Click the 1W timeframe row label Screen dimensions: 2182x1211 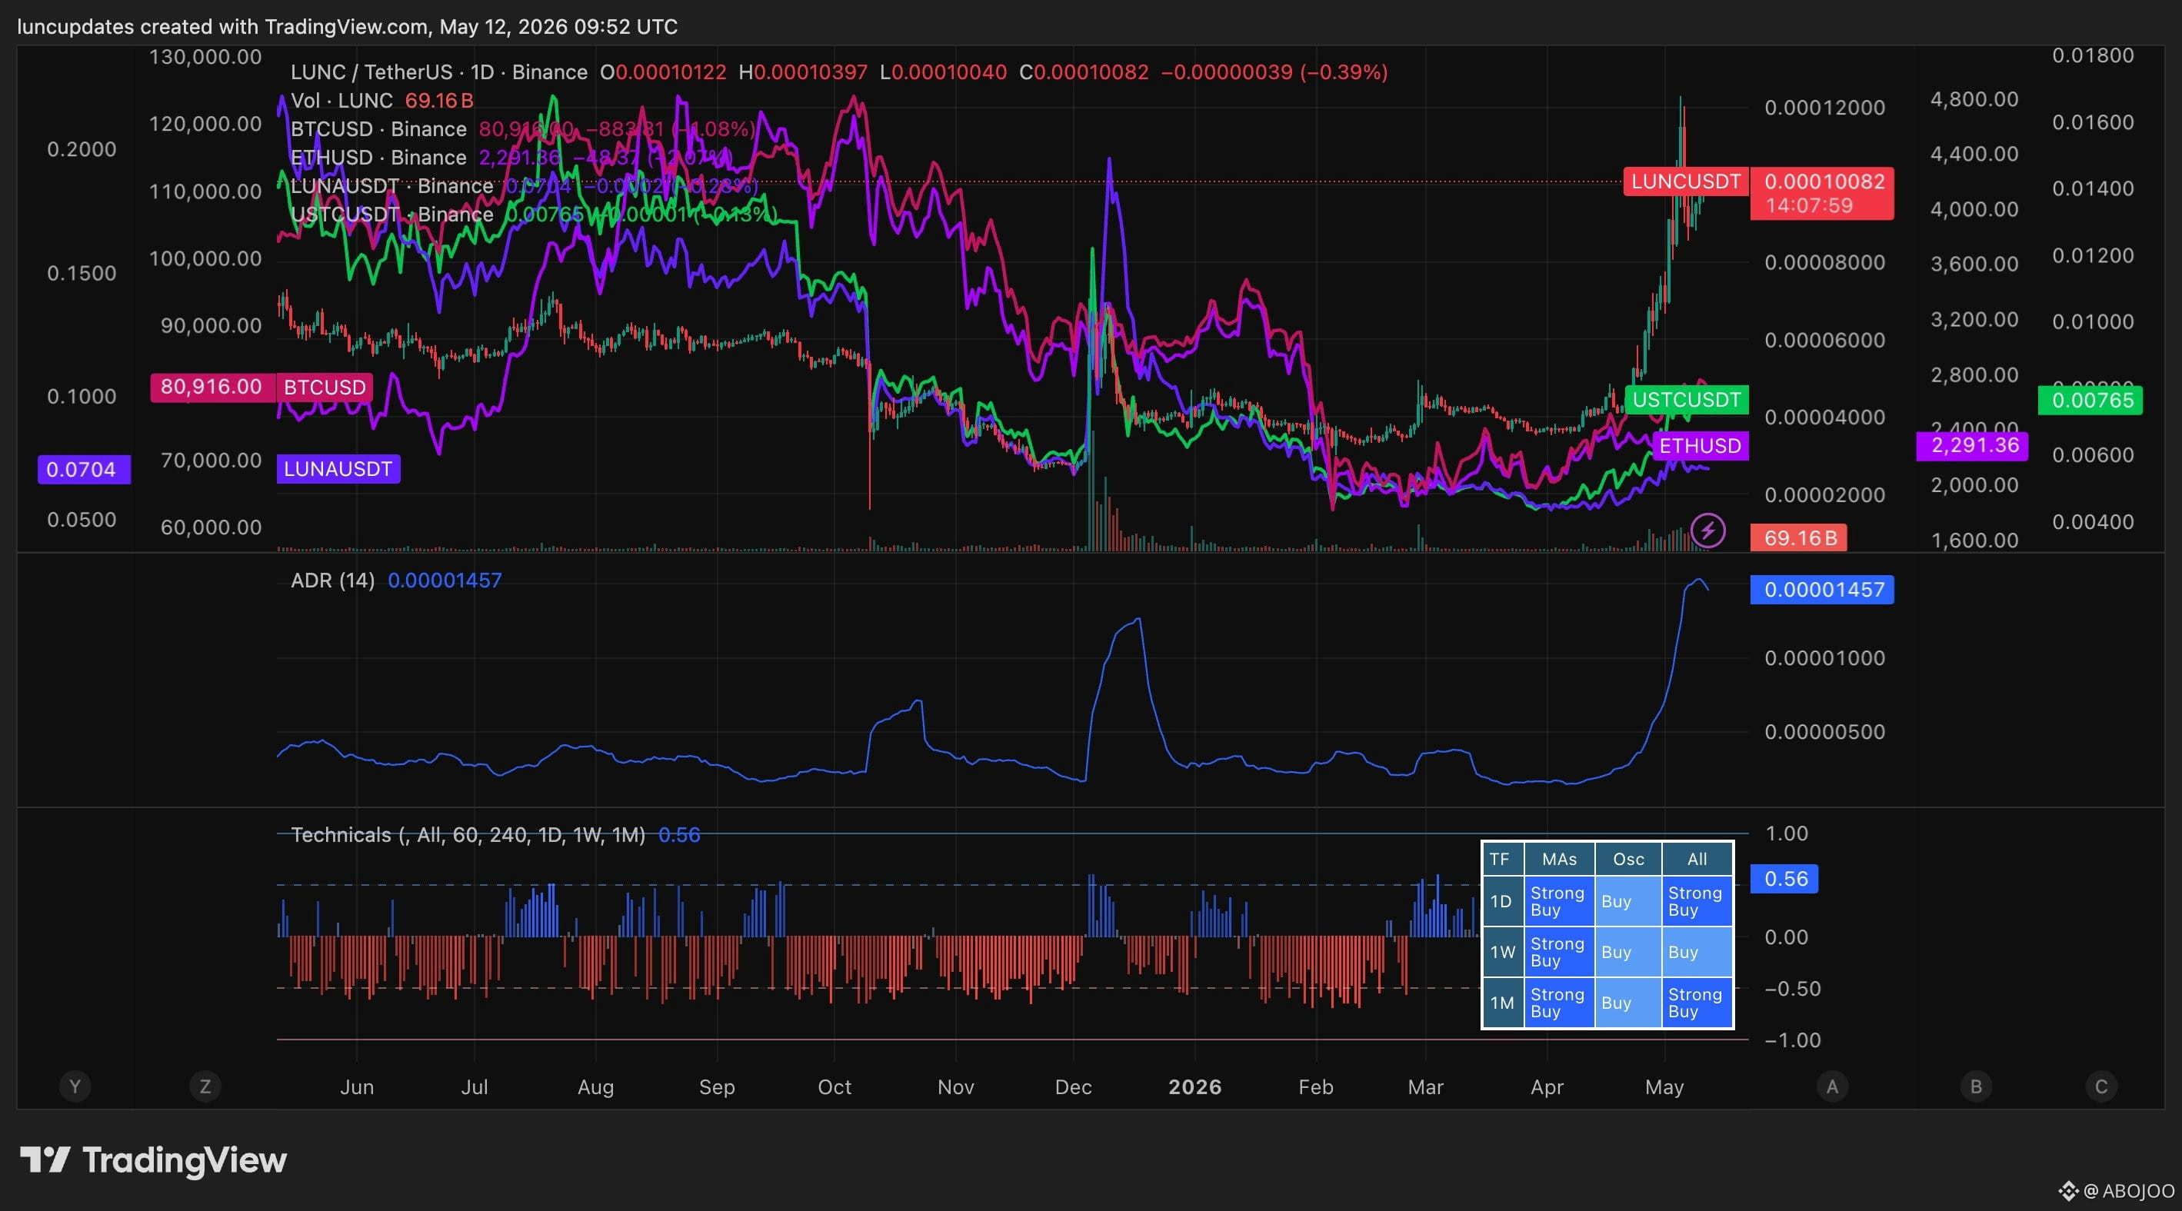pos(1502,952)
